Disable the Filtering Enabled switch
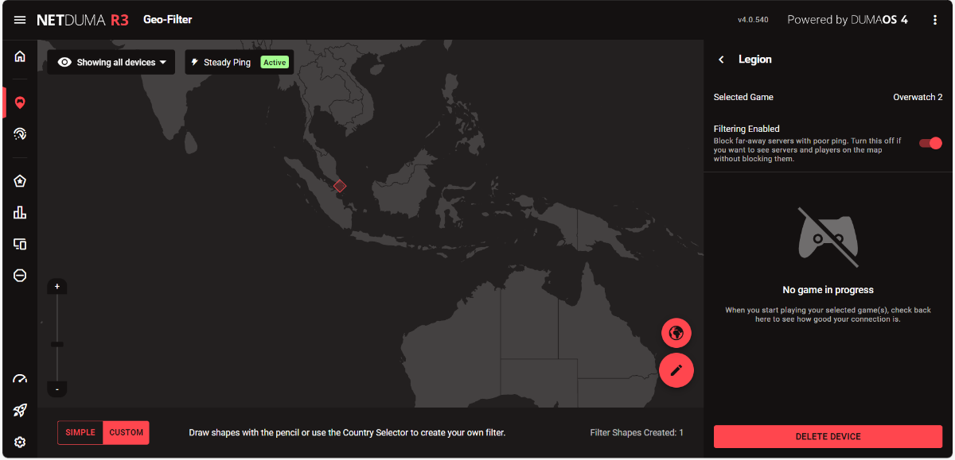The height and width of the screenshot is (460, 955). click(930, 143)
